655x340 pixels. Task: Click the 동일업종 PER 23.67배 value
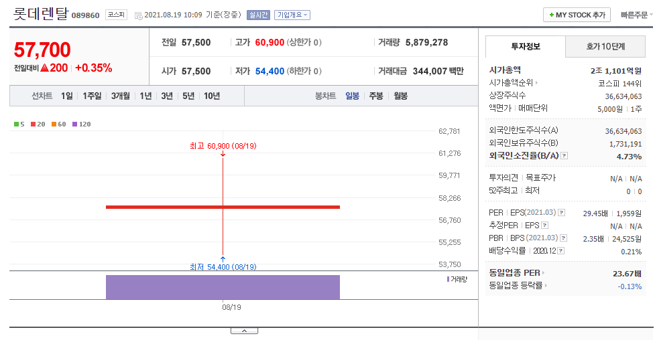pos(627,274)
